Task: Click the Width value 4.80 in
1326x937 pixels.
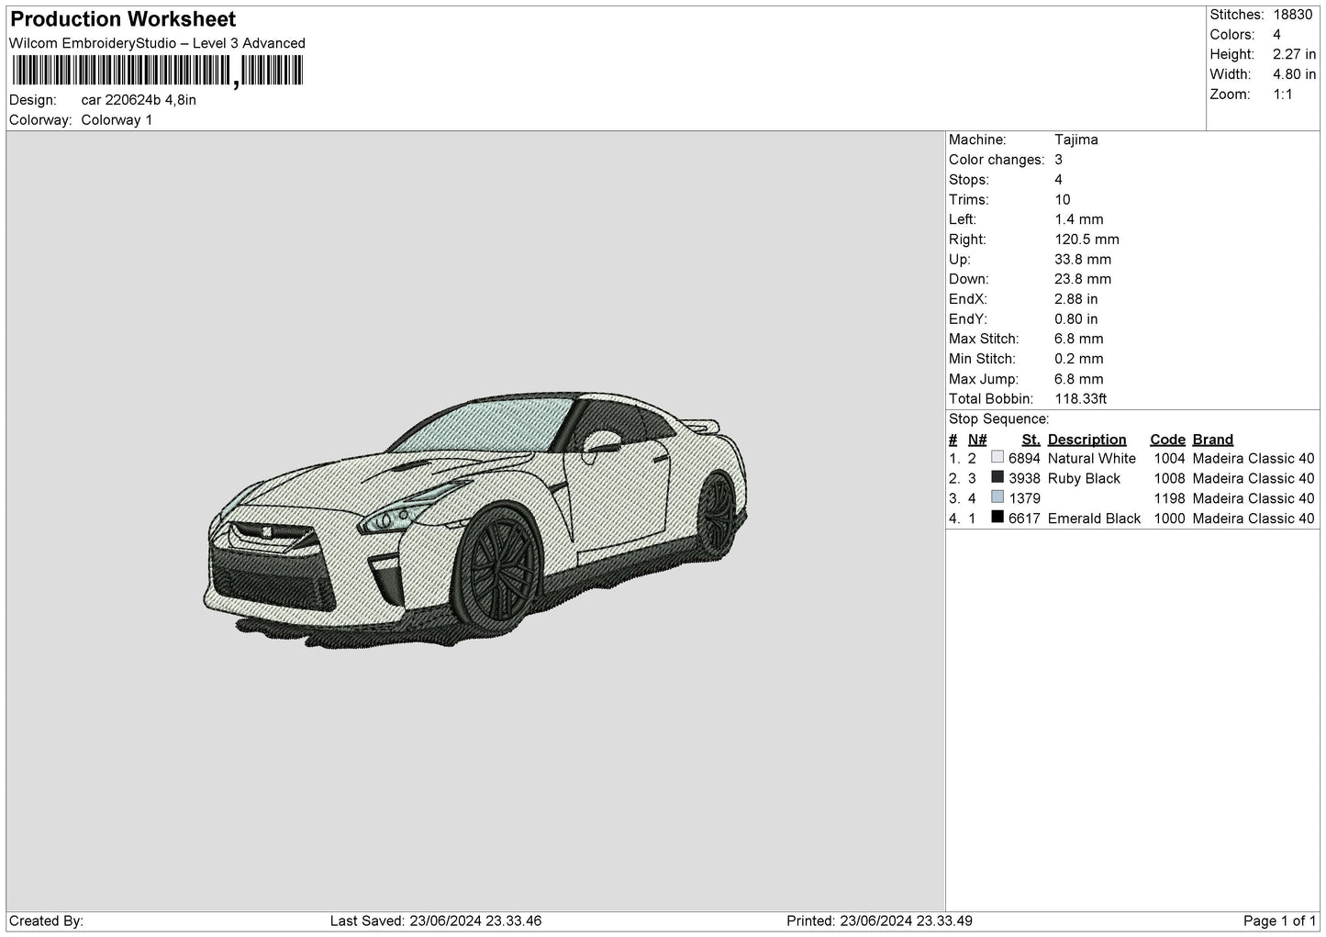Action: point(1294,74)
